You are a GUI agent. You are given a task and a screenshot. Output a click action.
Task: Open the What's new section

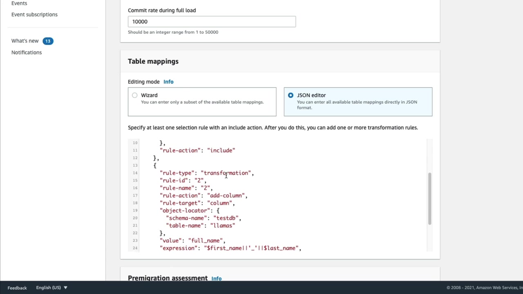point(25,41)
